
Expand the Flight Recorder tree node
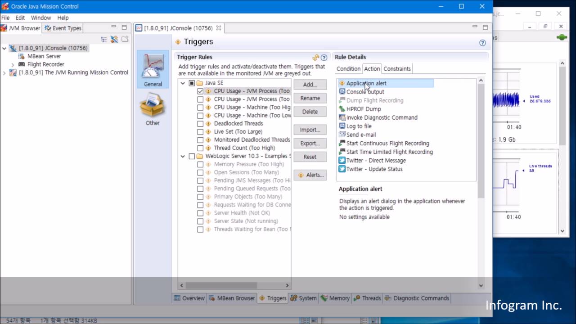pyautogui.click(x=13, y=65)
